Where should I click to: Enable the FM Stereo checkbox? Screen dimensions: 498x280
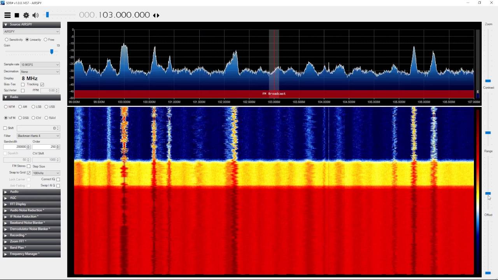pyautogui.click(x=28, y=166)
